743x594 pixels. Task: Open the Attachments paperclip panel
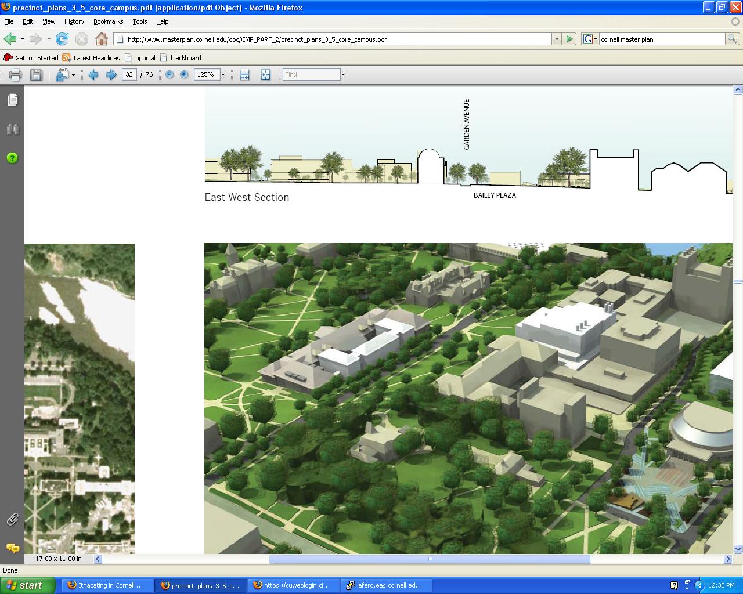coord(12,520)
